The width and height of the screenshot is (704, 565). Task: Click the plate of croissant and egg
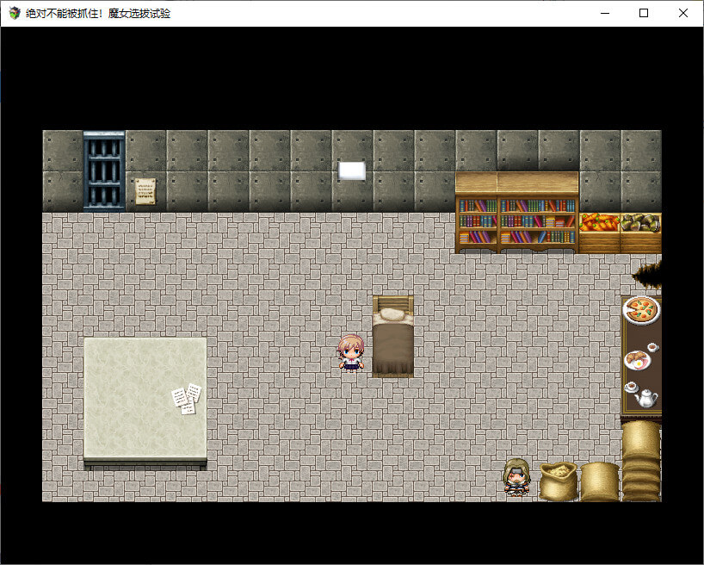pos(637,358)
